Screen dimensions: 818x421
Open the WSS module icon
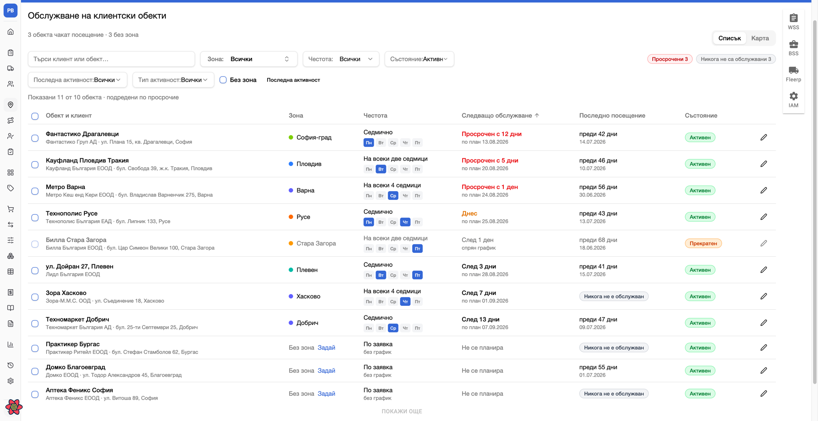793,21
